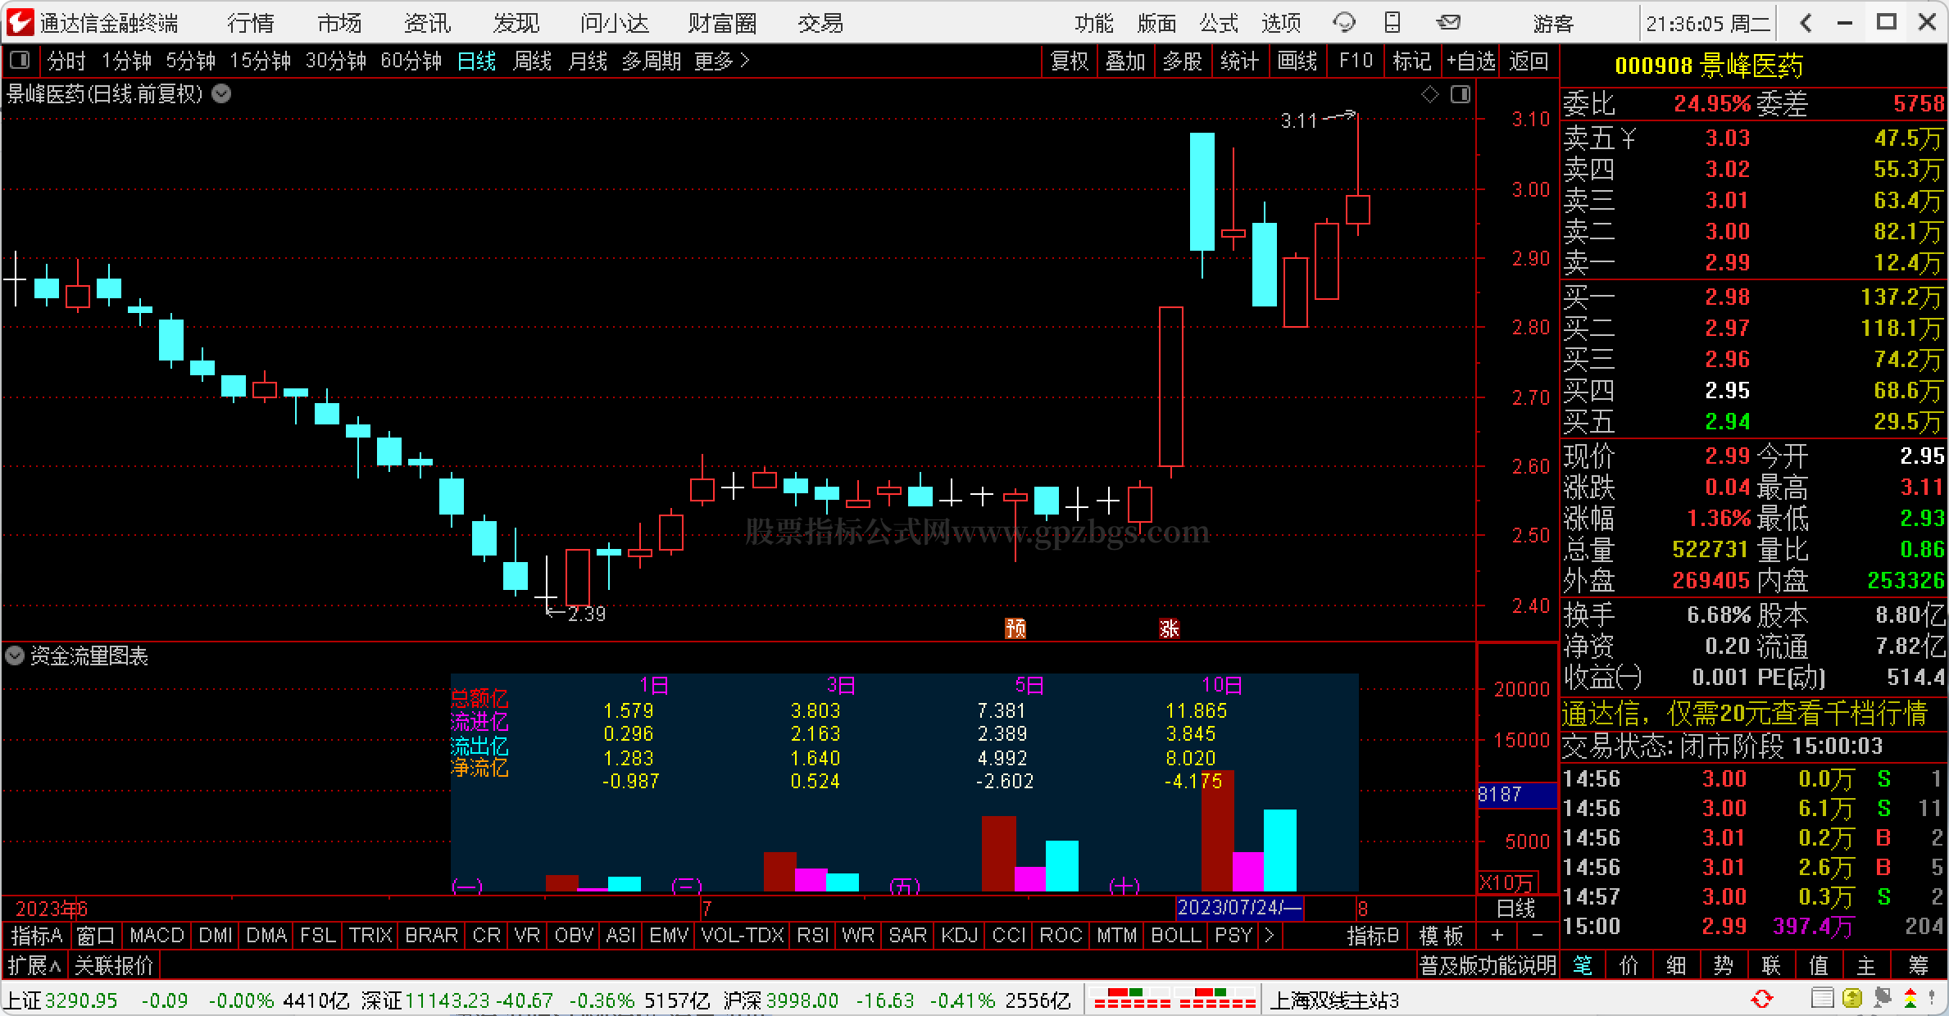Click the 复权 adjustment button
Screen dimensions: 1949x1016
1070,61
